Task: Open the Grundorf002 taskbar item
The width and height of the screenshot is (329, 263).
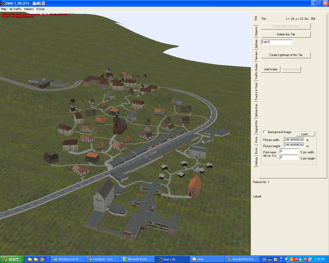Action: (242, 259)
